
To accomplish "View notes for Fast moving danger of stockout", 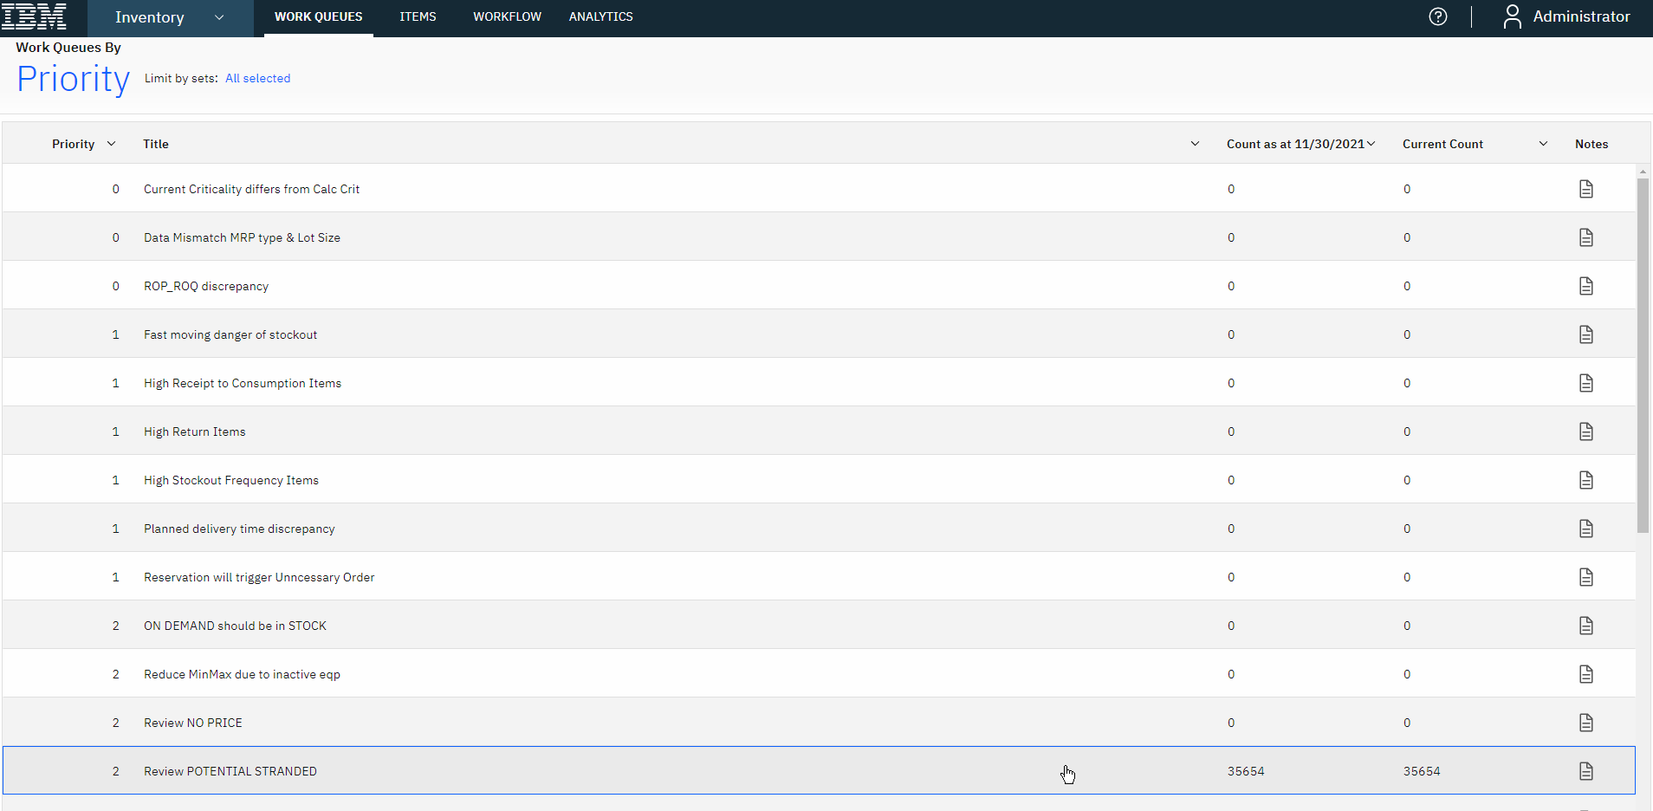I will click(1585, 334).
